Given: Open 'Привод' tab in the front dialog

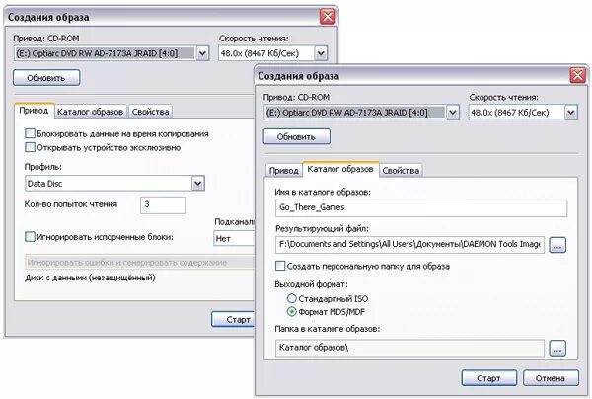Looking at the screenshot, I should [284, 170].
